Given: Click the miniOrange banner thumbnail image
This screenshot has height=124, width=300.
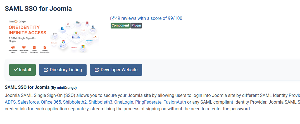Looking at the screenshot, I should coord(52,35).
